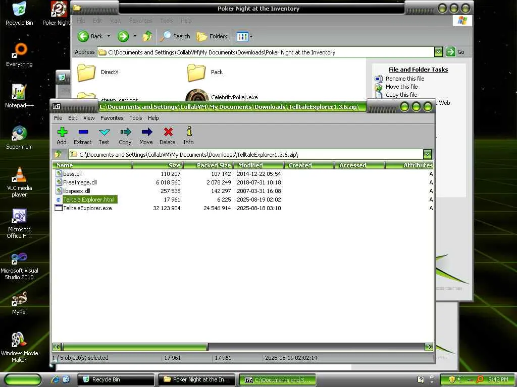
Task: Click the scroll left arrow in 7-Zip
Action: [x=57, y=347]
